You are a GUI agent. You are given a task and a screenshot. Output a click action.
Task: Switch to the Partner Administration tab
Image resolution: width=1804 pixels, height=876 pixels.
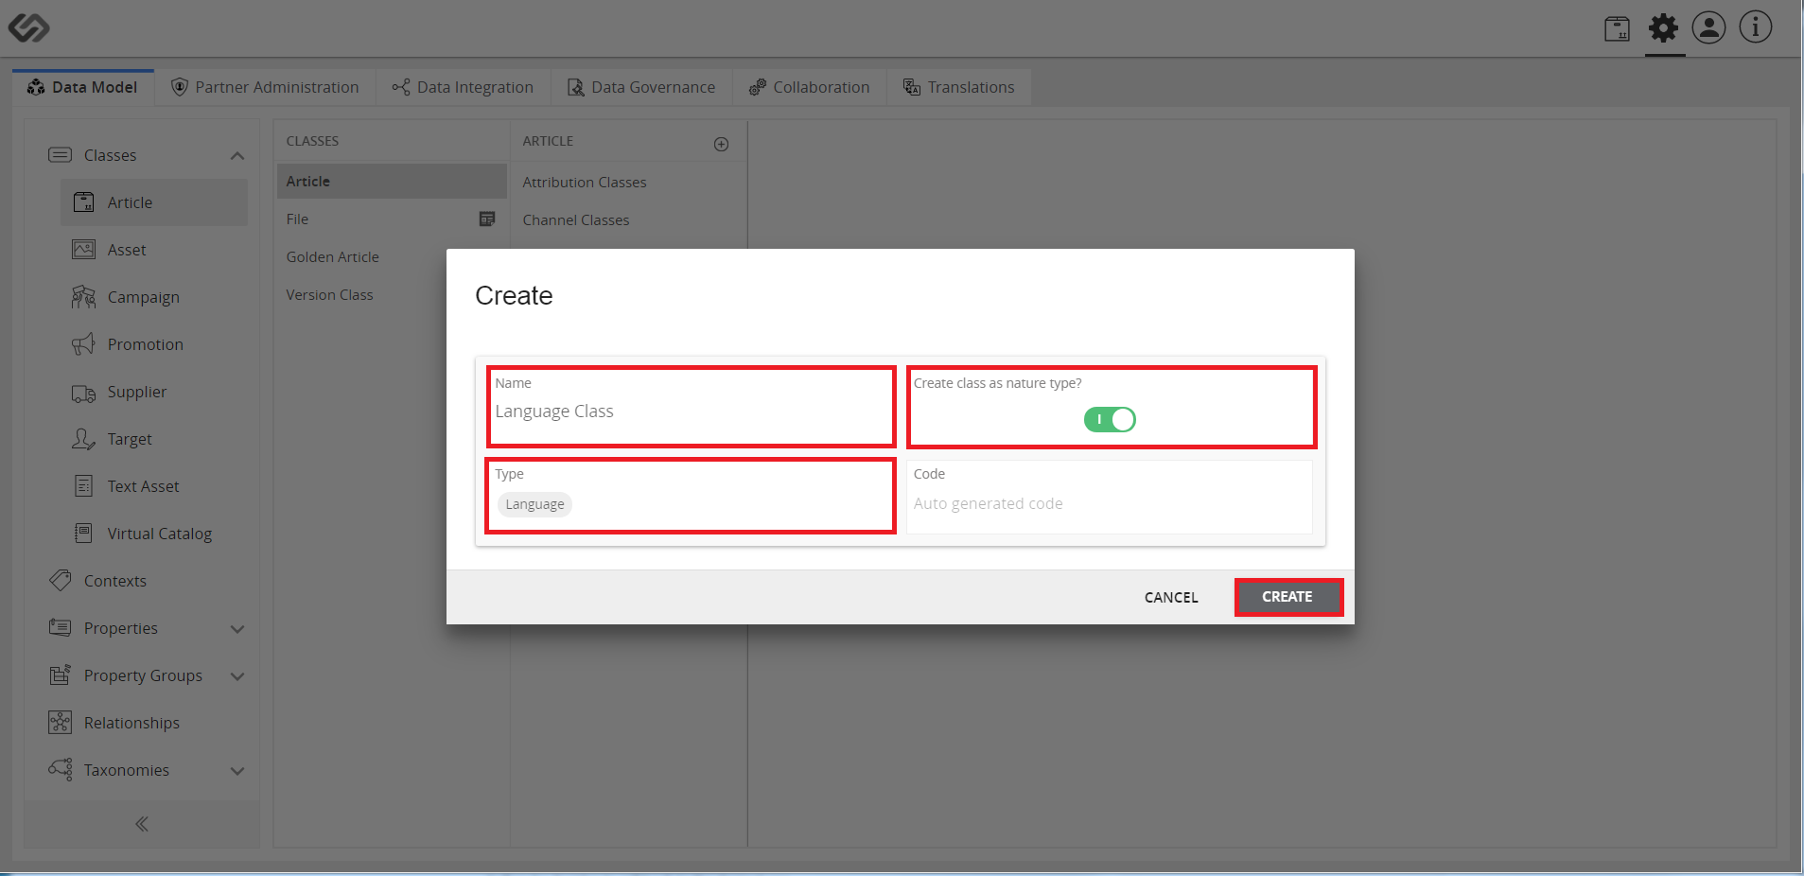tap(265, 87)
